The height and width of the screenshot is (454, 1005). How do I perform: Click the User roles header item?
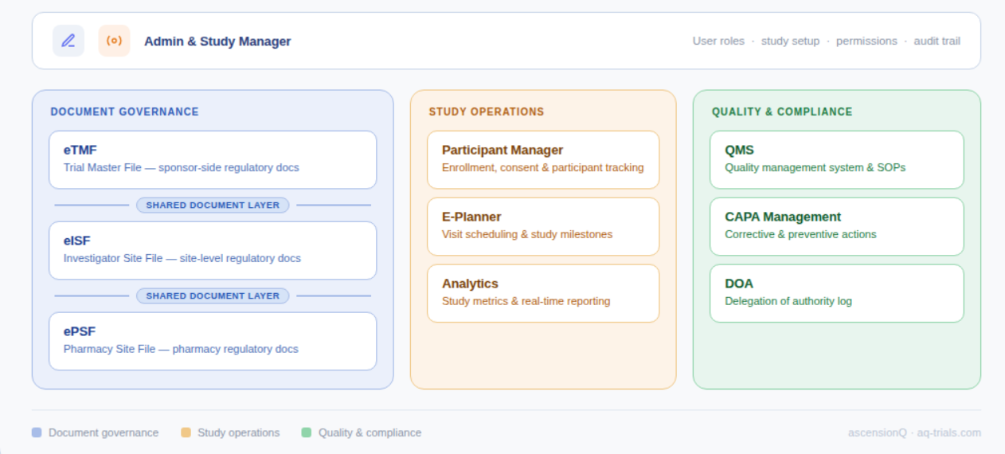pos(718,41)
